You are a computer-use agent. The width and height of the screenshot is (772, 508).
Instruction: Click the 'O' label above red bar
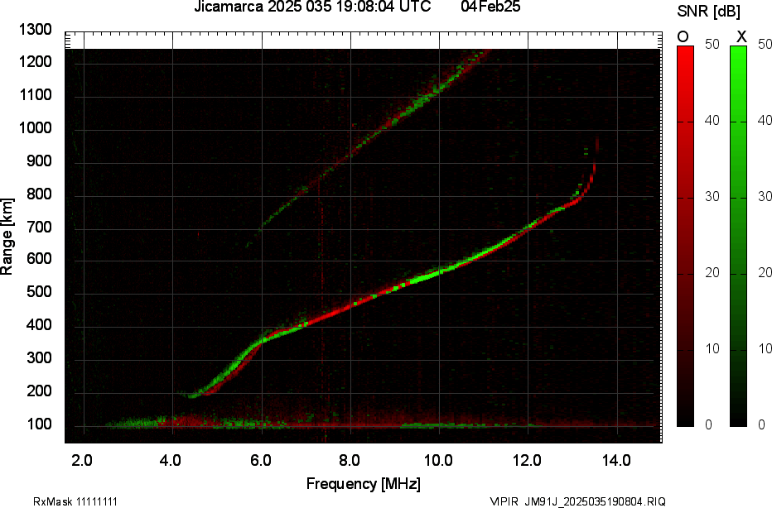pyautogui.click(x=683, y=37)
